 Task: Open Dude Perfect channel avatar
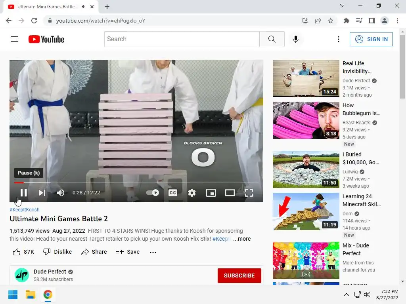(x=22, y=275)
